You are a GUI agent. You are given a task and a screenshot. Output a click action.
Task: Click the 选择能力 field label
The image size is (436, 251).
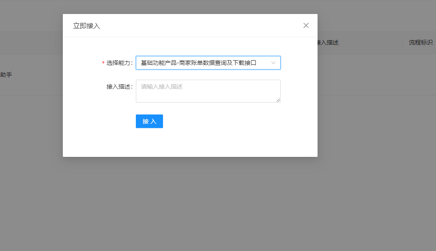(x=119, y=63)
